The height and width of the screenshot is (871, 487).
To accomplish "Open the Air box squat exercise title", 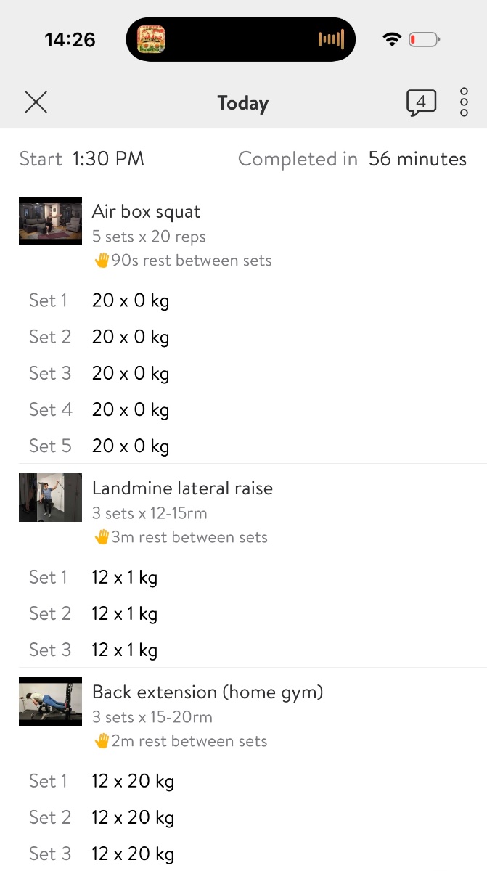I will click(146, 212).
